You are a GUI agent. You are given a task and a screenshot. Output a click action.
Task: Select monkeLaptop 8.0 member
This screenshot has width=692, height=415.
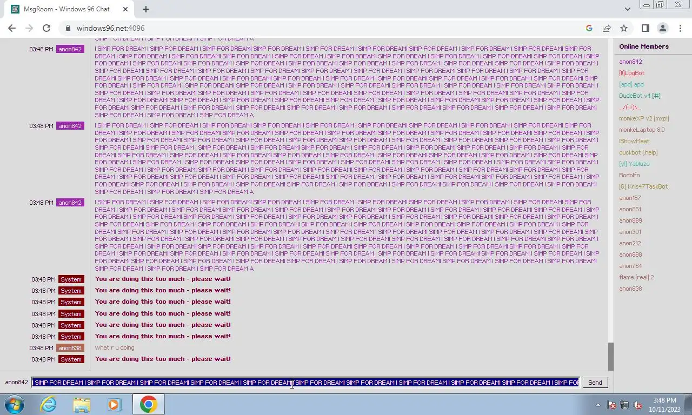tap(642, 130)
